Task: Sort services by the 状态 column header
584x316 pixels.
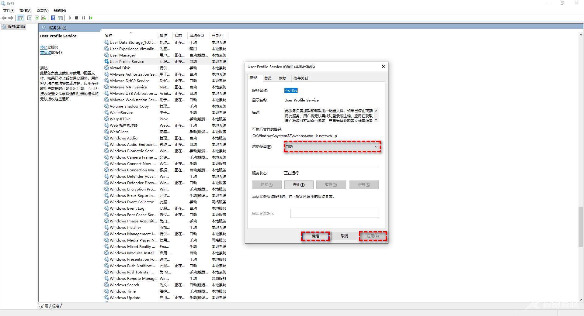Action: click(180, 36)
